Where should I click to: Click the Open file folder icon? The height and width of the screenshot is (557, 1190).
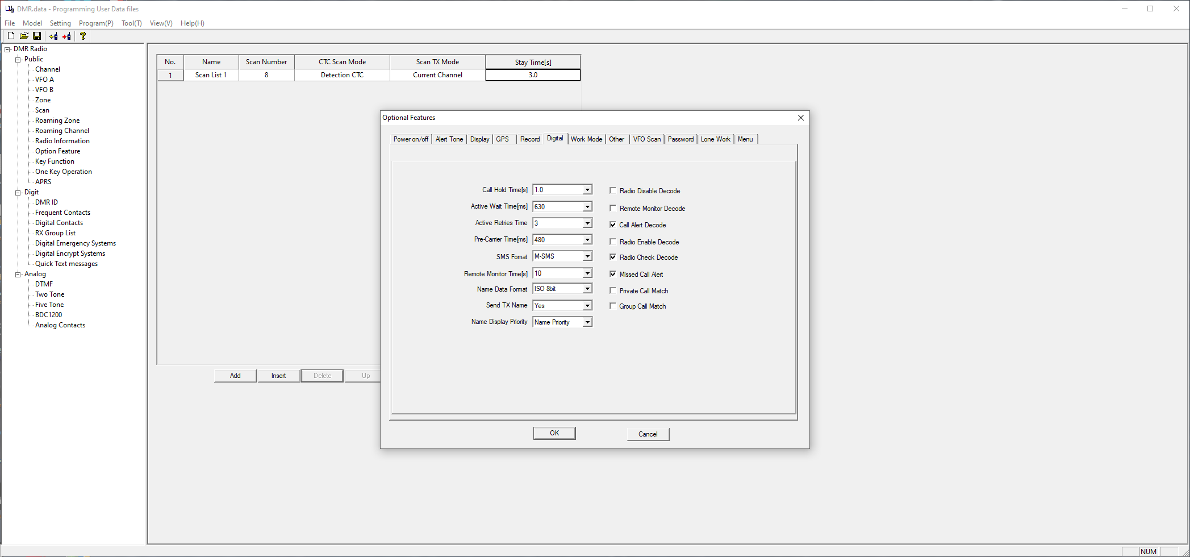click(x=24, y=36)
